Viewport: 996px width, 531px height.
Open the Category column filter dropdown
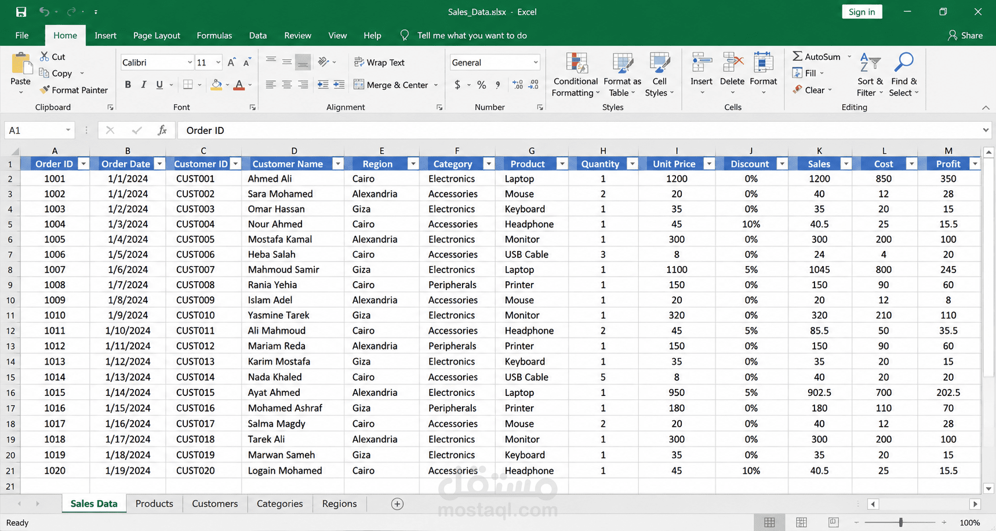[489, 164]
